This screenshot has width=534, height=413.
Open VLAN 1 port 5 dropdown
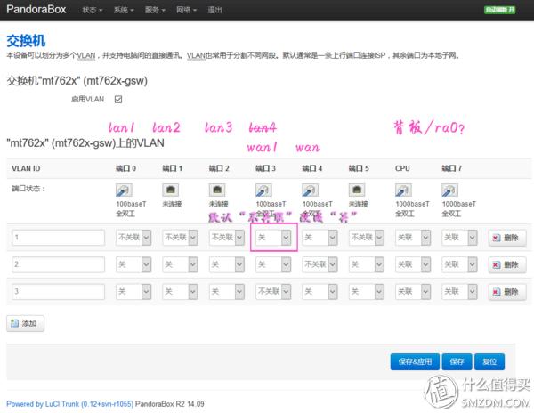367,238
